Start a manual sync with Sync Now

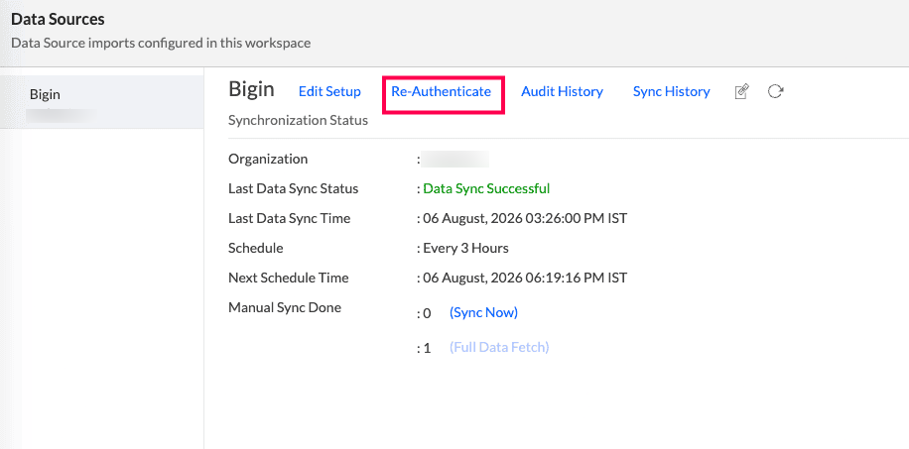click(x=483, y=312)
